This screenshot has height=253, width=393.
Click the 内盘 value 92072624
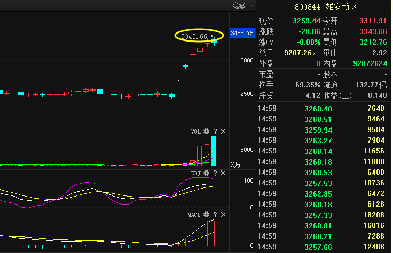370,63
